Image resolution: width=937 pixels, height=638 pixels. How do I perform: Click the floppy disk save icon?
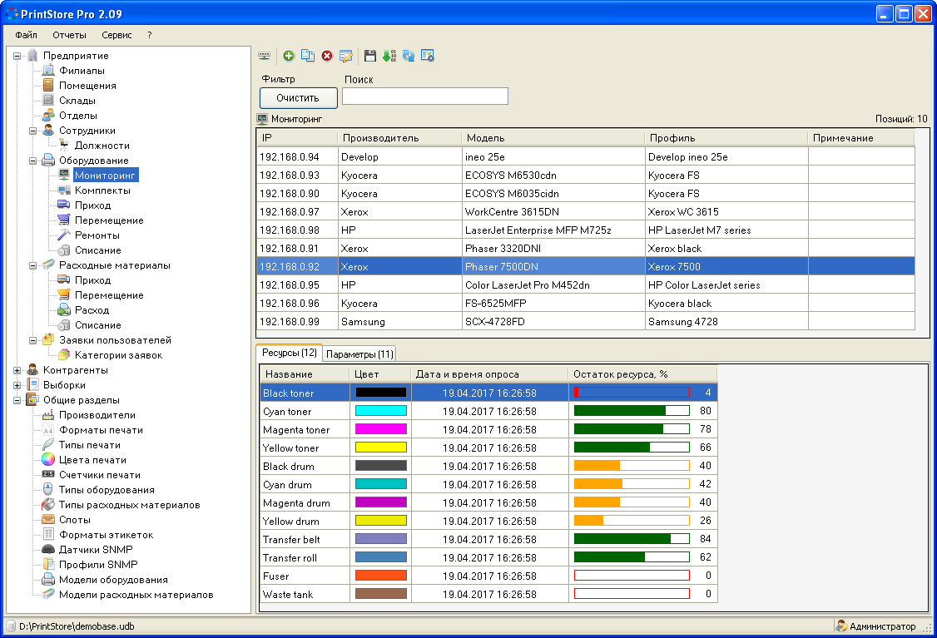(370, 56)
